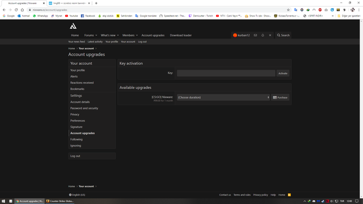Open Ignoring in the sidebar
The width and height of the screenshot is (363, 204).
point(75,146)
